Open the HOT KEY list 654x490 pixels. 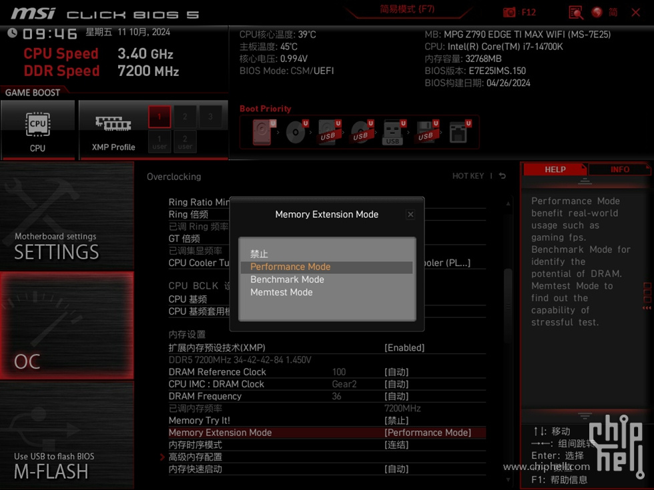click(x=468, y=176)
